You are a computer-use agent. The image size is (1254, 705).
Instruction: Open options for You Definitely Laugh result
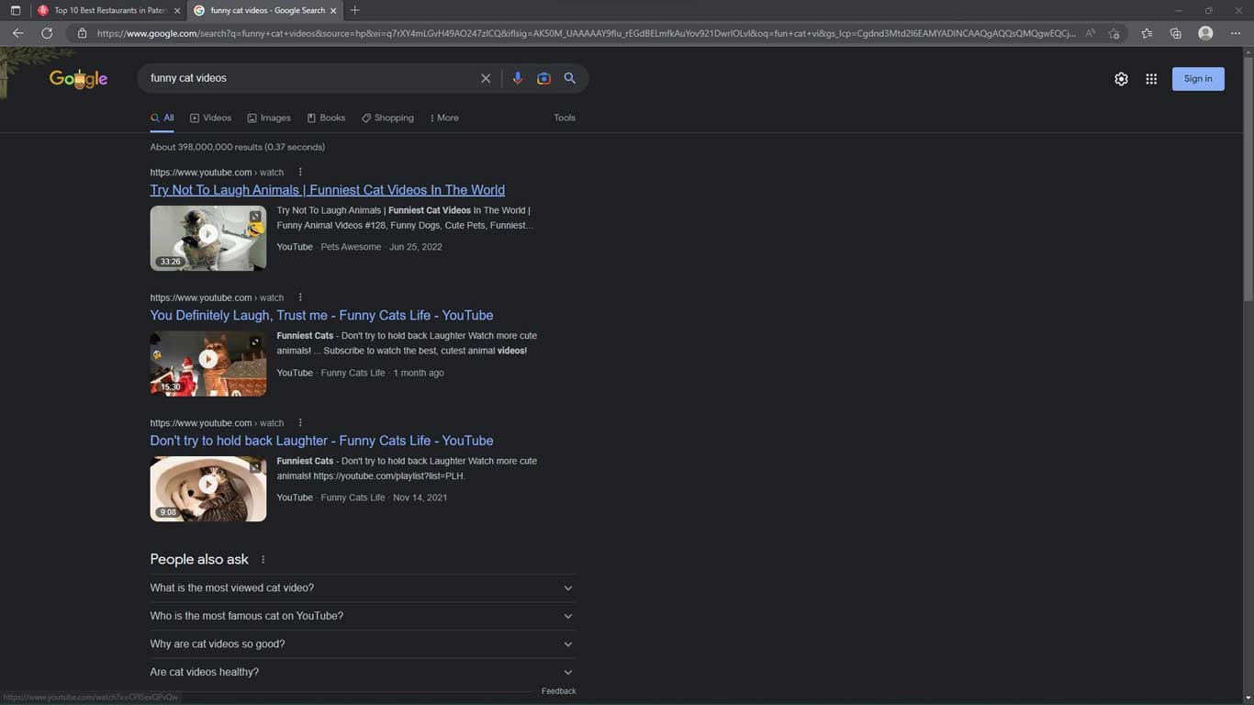[x=300, y=297]
